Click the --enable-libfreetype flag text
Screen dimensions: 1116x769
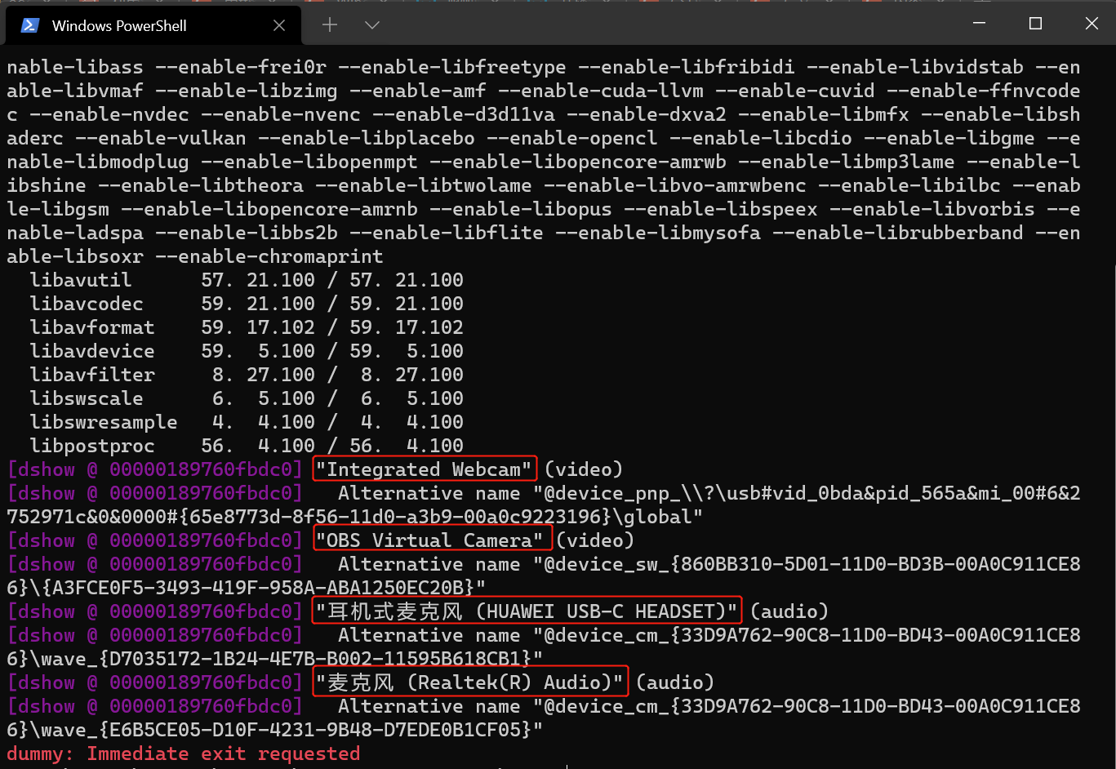(452, 67)
